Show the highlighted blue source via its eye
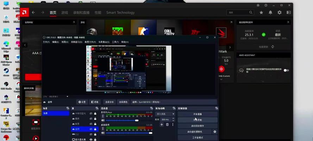Image resolution: width=313 pixels, height=141 pixels. [91, 129]
